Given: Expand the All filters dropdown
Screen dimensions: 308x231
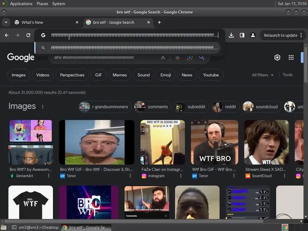Looking at the screenshot, I should [263, 75].
